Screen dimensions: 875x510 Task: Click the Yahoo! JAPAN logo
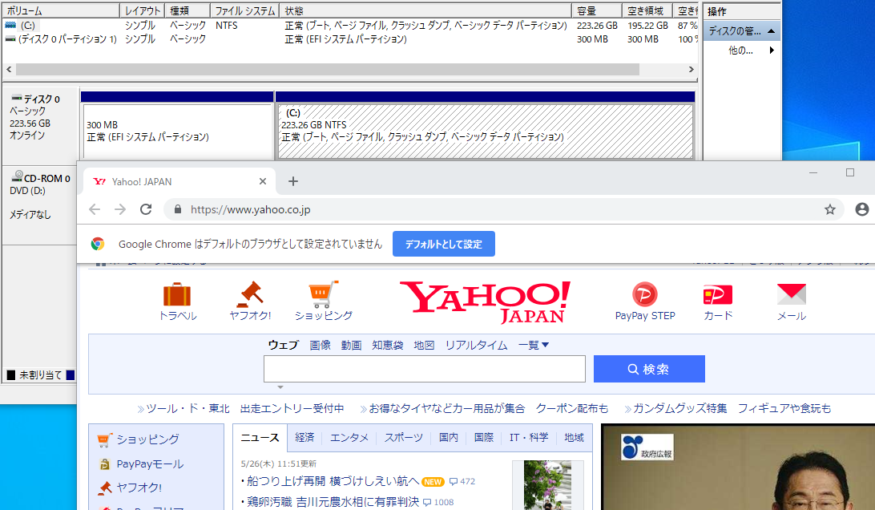(485, 302)
